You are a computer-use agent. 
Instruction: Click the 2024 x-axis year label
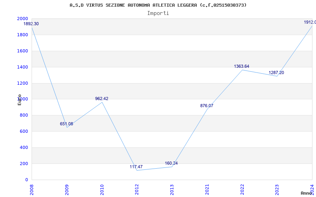(312, 190)
